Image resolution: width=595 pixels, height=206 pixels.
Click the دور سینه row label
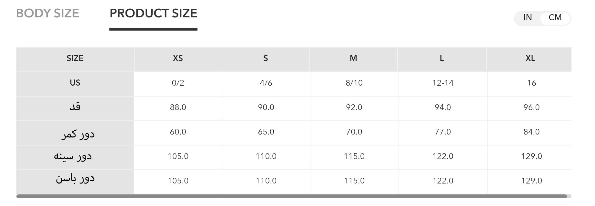73,157
